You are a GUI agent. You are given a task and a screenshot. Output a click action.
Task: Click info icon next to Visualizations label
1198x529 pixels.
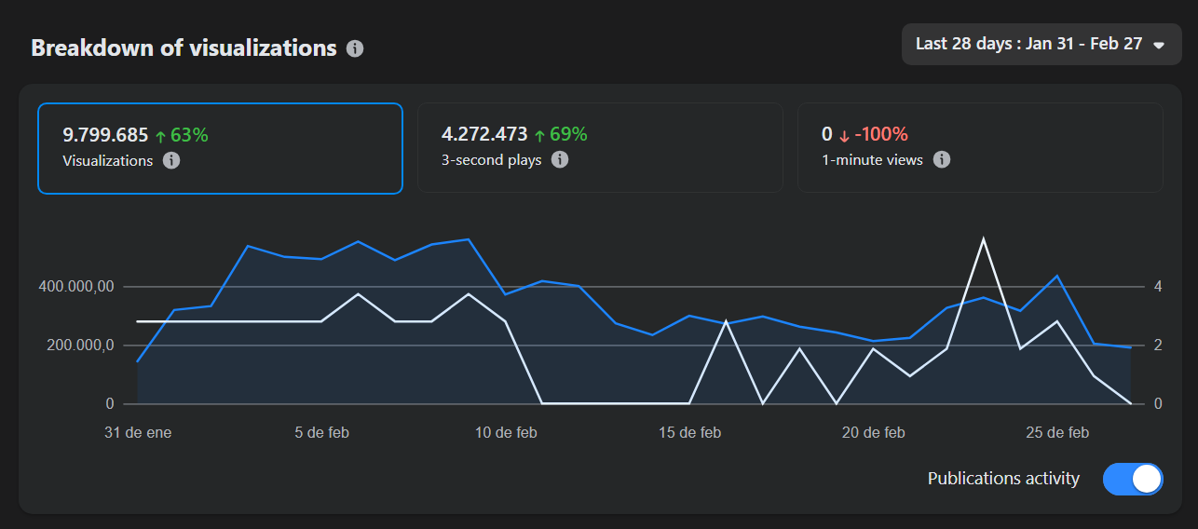[x=171, y=160]
